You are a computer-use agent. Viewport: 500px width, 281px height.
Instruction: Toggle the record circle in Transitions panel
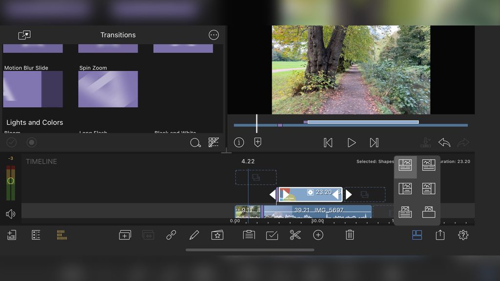point(31,142)
